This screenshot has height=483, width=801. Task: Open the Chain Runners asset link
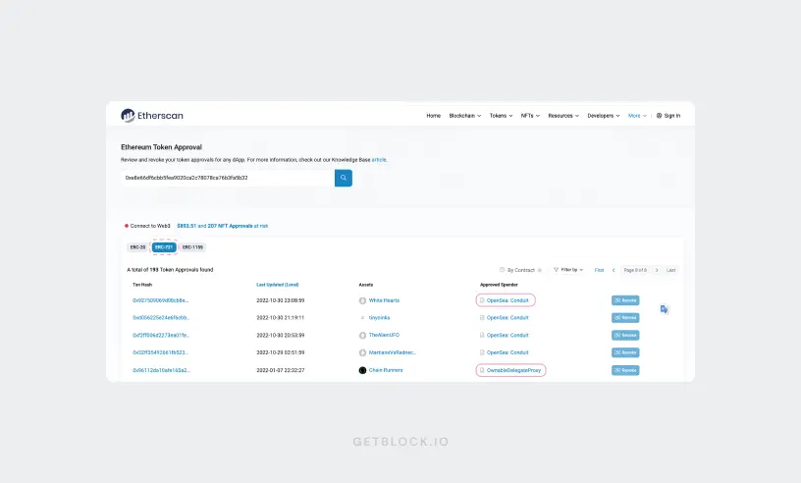tap(386, 370)
